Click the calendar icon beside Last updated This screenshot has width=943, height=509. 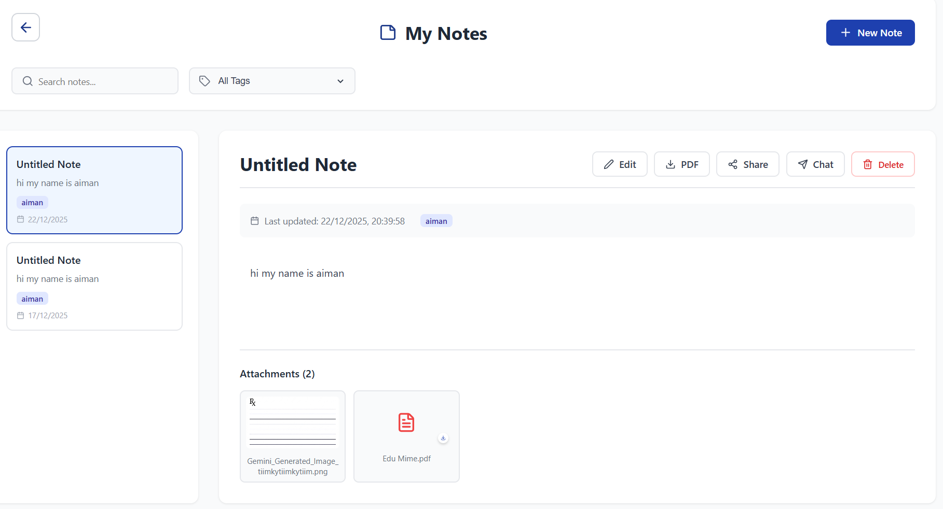[x=254, y=221]
